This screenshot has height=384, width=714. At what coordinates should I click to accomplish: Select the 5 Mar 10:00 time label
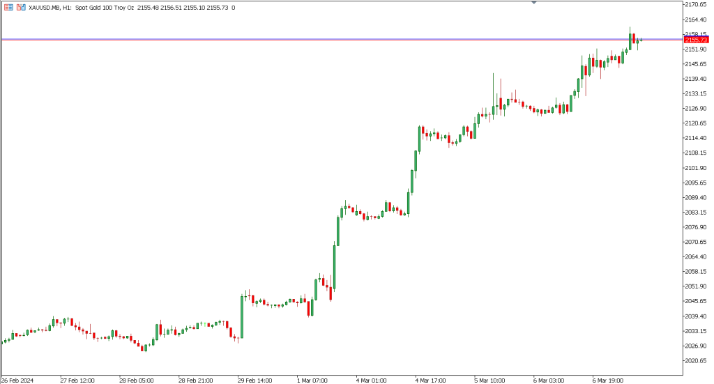[489, 381]
